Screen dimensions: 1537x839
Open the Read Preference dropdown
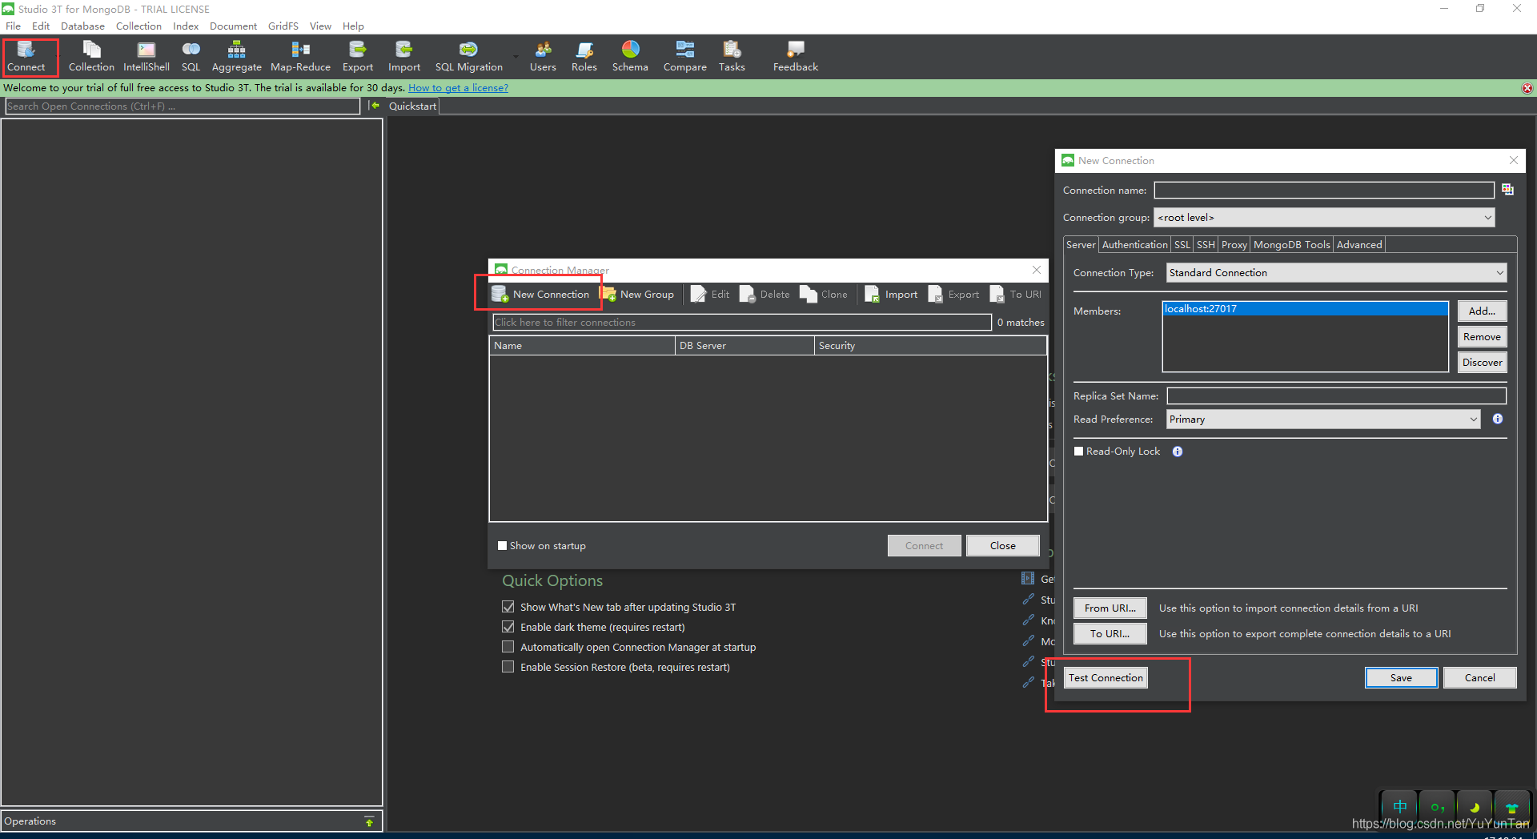[1323, 419]
